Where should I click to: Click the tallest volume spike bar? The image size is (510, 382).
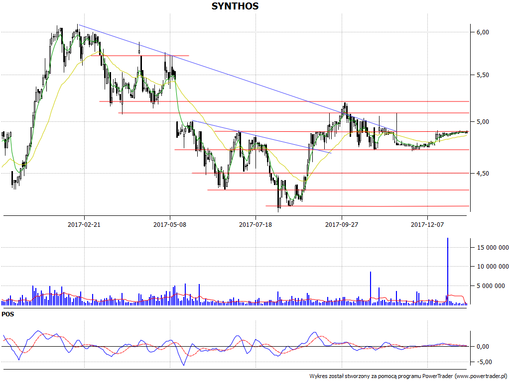click(448, 271)
